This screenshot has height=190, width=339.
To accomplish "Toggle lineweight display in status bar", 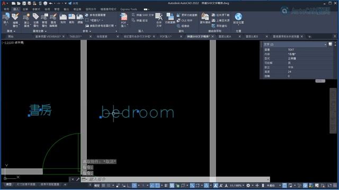I will pos(166,185).
